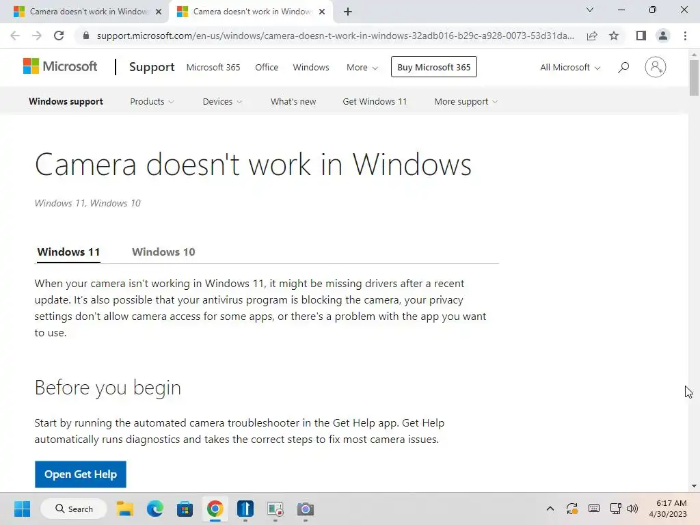The height and width of the screenshot is (525, 700).
Task: Expand the All Microsoft dropdown
Action: click(x=570, y=68)
